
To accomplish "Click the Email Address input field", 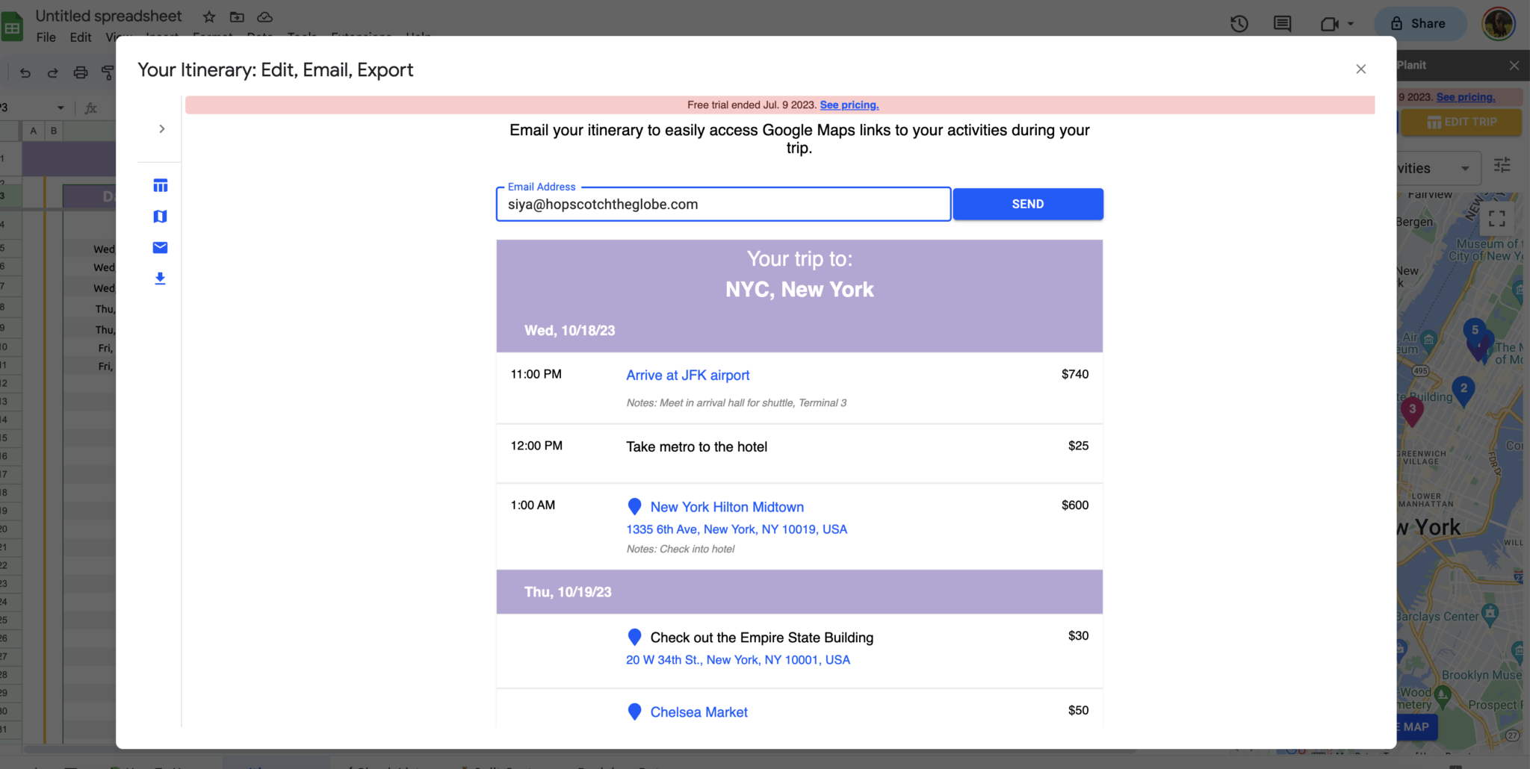I will (723, 205).
